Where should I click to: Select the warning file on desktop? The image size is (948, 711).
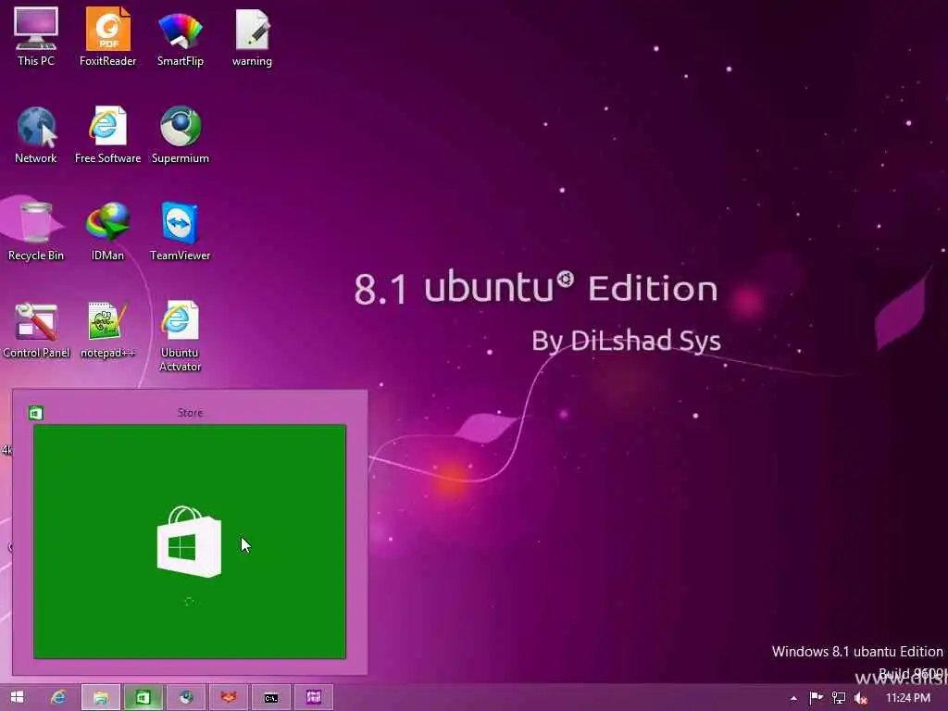[252, 36]
